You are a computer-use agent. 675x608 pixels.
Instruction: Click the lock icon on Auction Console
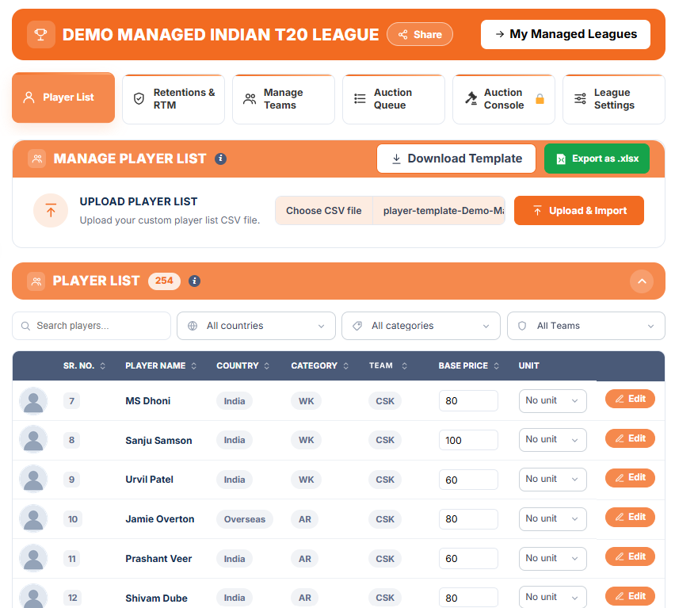(x=540, y=98)
